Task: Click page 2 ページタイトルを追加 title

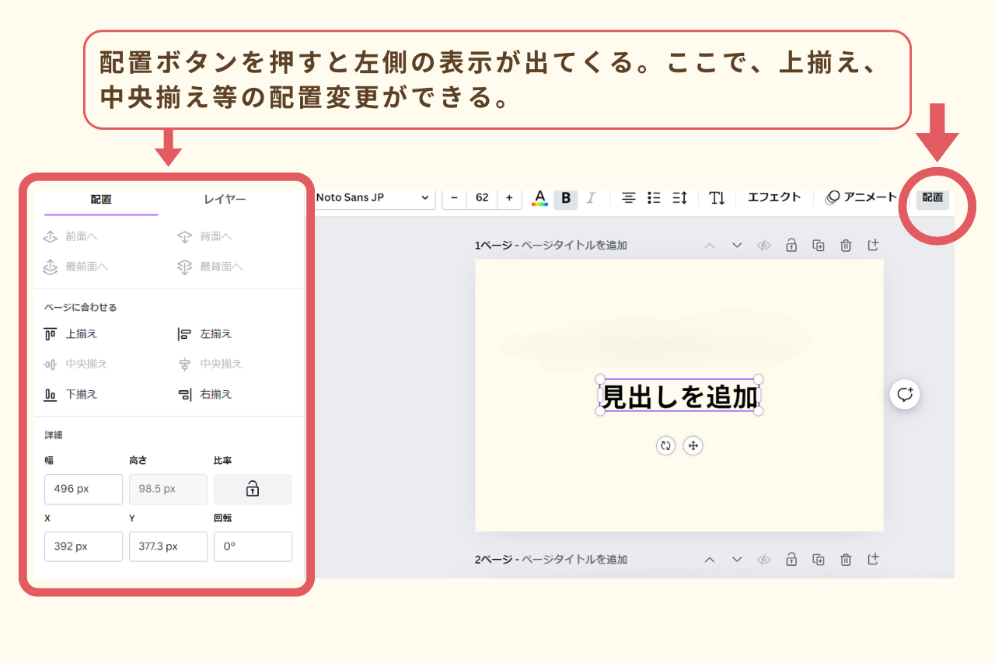Action: coord(574,560)
